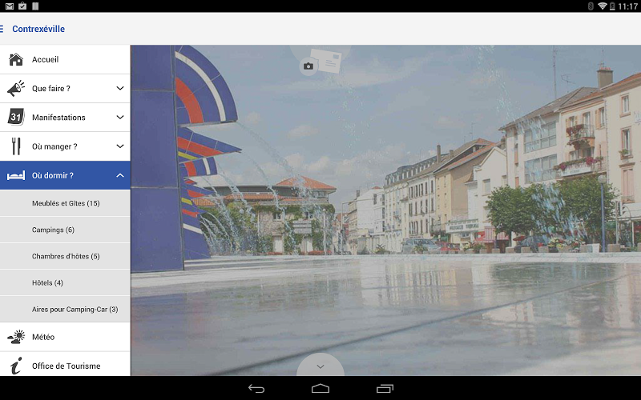Tap the hamburger menu icon
Image resolution: width=641 pixels, height=400 pixels.
tap(2, 29)
